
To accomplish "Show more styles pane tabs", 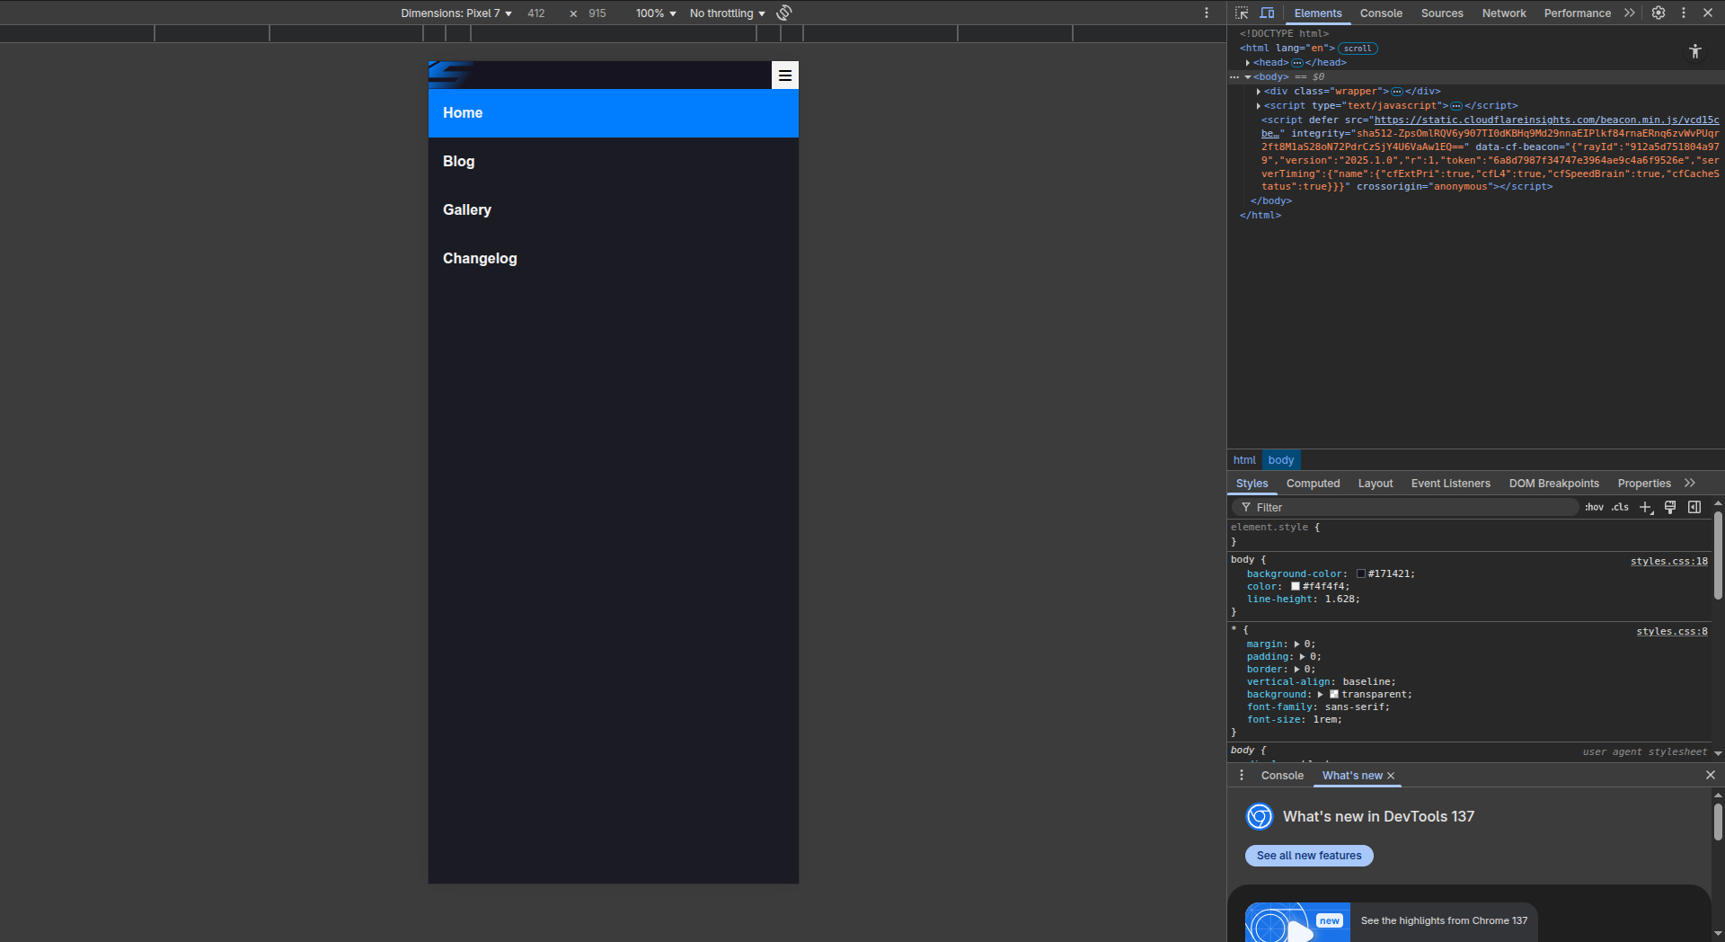I will coord(1690,484).
